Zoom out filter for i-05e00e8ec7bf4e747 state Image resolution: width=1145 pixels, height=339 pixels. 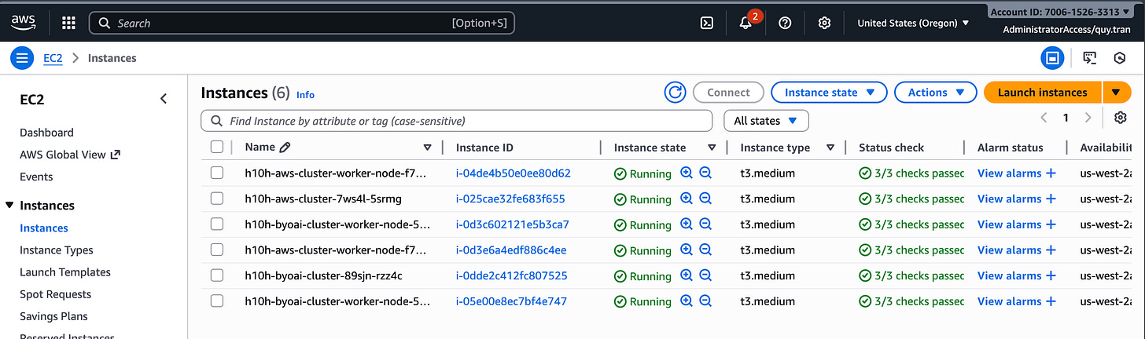[x=705, y=301]
